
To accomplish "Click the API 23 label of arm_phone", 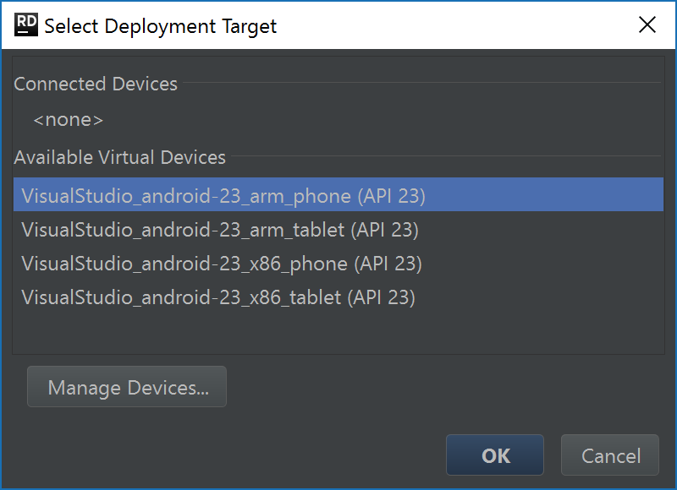I will click(391, 196).
